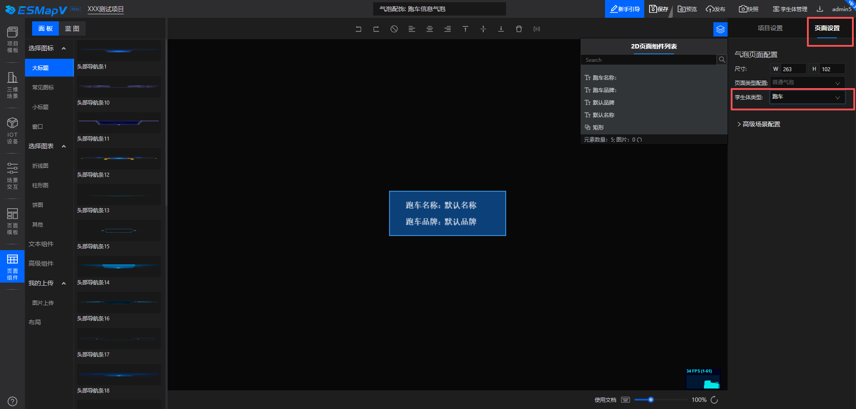
Task: Save the project with 保存
Action: [x=658, y=9]
